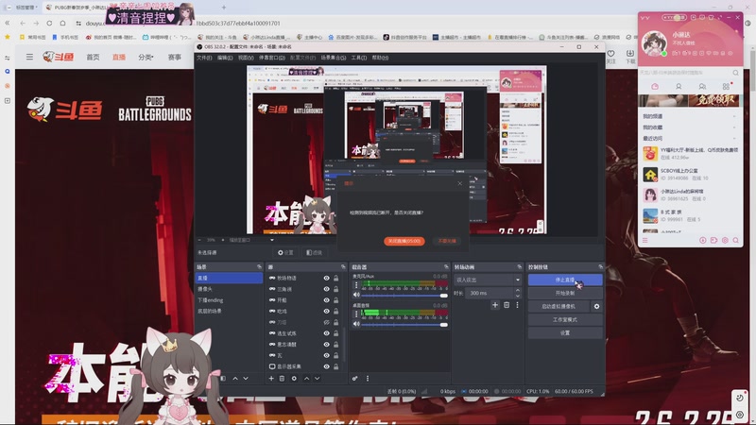Screen dimensions: 756x425
Task: Move the selected scene up in scenes toolbar
Action: (235, 379)
